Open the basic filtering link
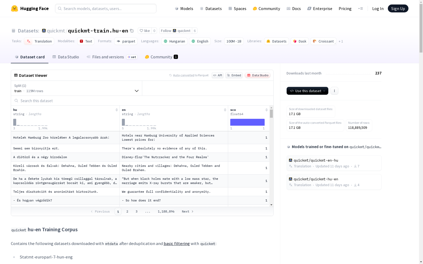The width and height of the screenshot is (423, 264). (177, 244)
